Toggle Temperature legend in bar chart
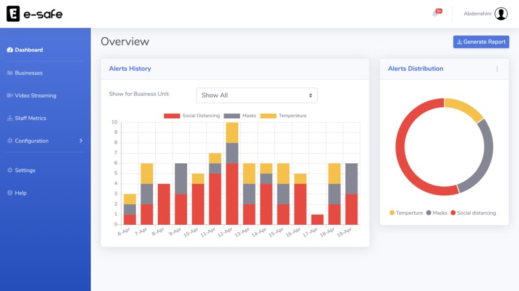Viewport: 519px width, 291px height. [283, 116]
